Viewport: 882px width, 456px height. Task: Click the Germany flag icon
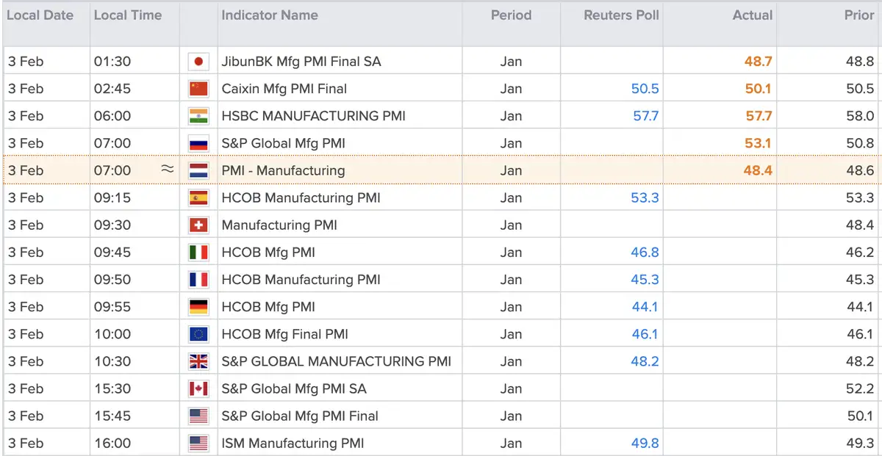click(x=198, y=307)
